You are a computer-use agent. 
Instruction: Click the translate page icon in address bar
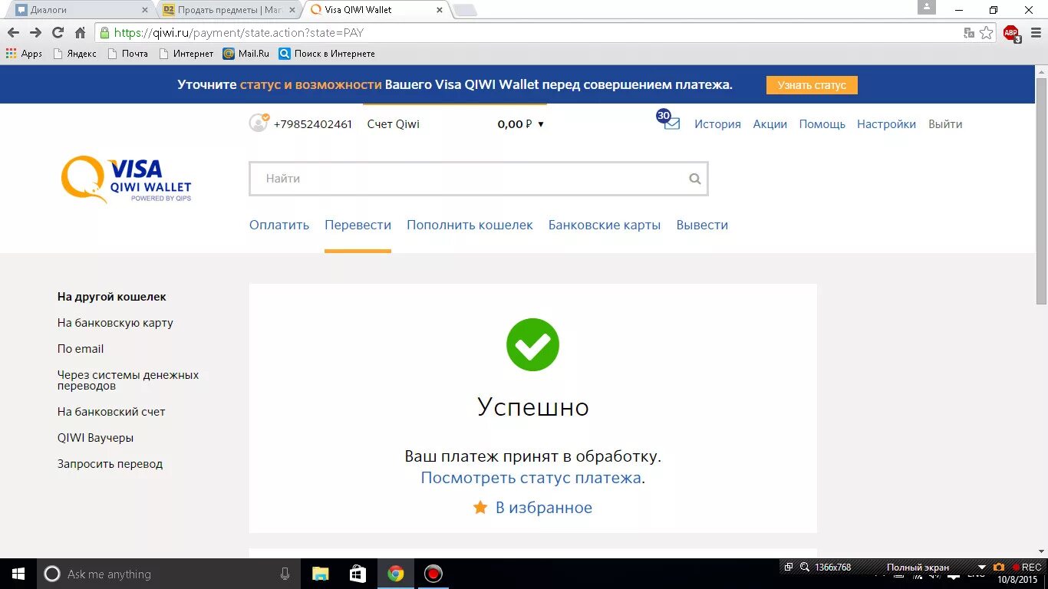(x=969, y=33)
